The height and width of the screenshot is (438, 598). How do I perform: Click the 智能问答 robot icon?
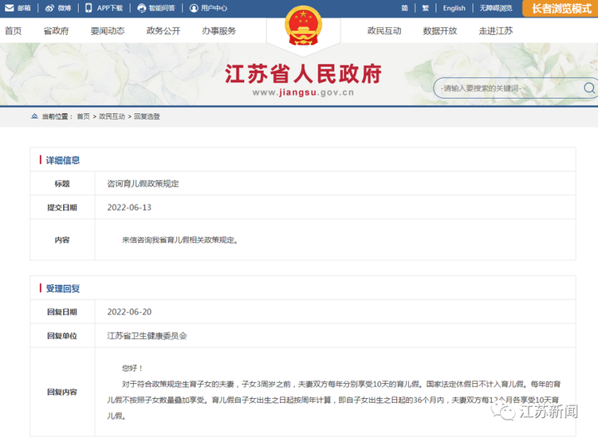coord(141,8)
